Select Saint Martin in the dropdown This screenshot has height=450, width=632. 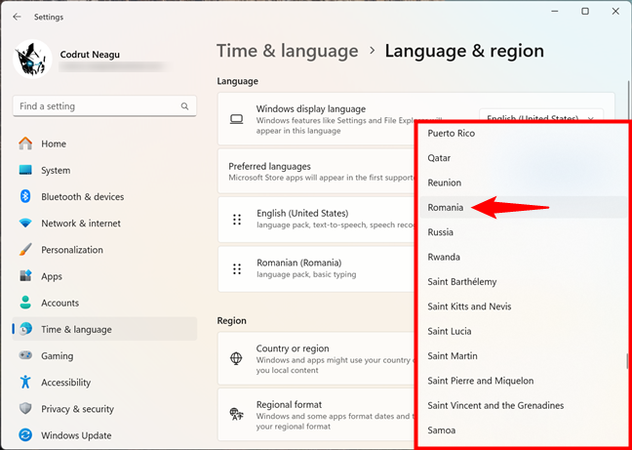click(523, 356)
